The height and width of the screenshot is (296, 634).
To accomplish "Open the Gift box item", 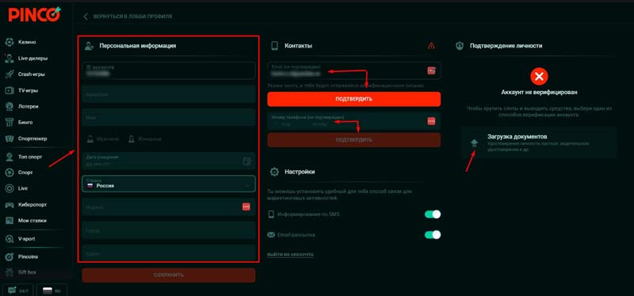I will click(27, 272).
